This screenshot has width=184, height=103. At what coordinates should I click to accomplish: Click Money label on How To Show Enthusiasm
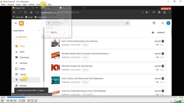(85, 45)
